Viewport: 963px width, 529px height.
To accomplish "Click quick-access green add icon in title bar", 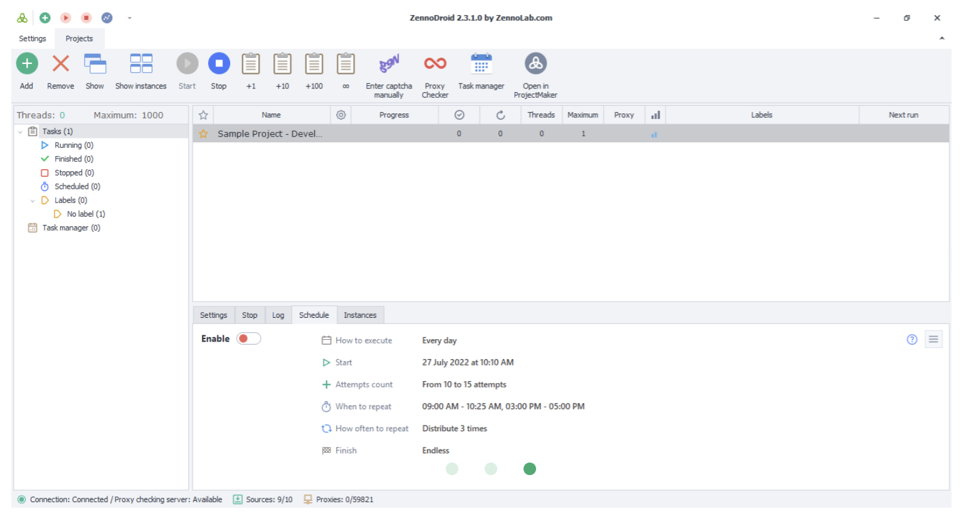I will tap(45, 18).
